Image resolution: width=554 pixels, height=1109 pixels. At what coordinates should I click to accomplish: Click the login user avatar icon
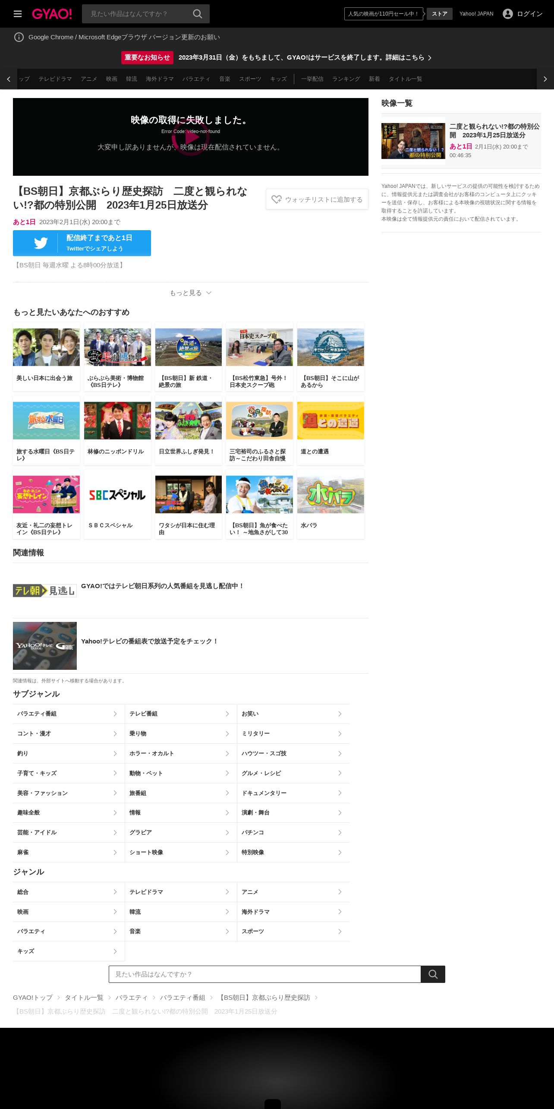(508, 14)
